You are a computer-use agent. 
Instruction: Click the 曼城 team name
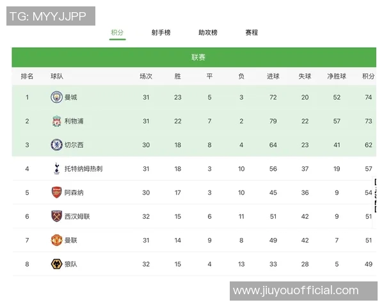point(71,97)
